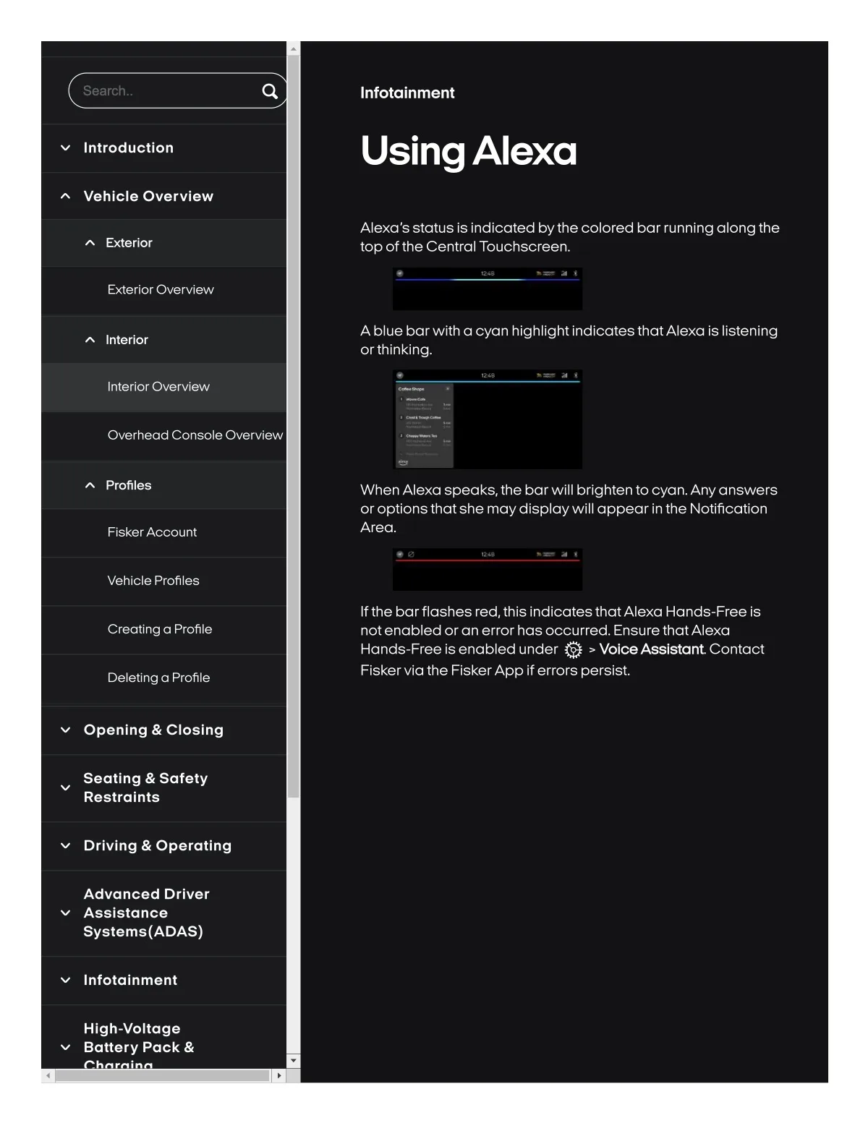Open the Exterior Overview page
Screen dimensions: 868x1123
[164, 290]
